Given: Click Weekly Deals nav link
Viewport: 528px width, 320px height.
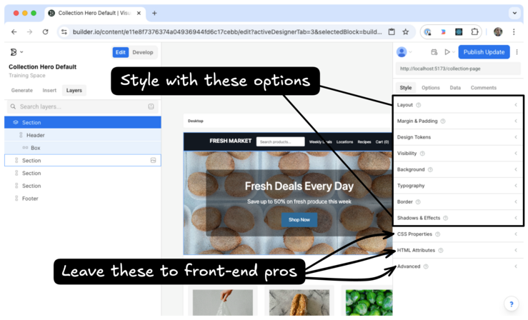Looking at the screenshot, I should click(320, 142).
